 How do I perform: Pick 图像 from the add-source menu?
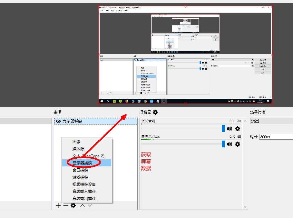point(76,142)
